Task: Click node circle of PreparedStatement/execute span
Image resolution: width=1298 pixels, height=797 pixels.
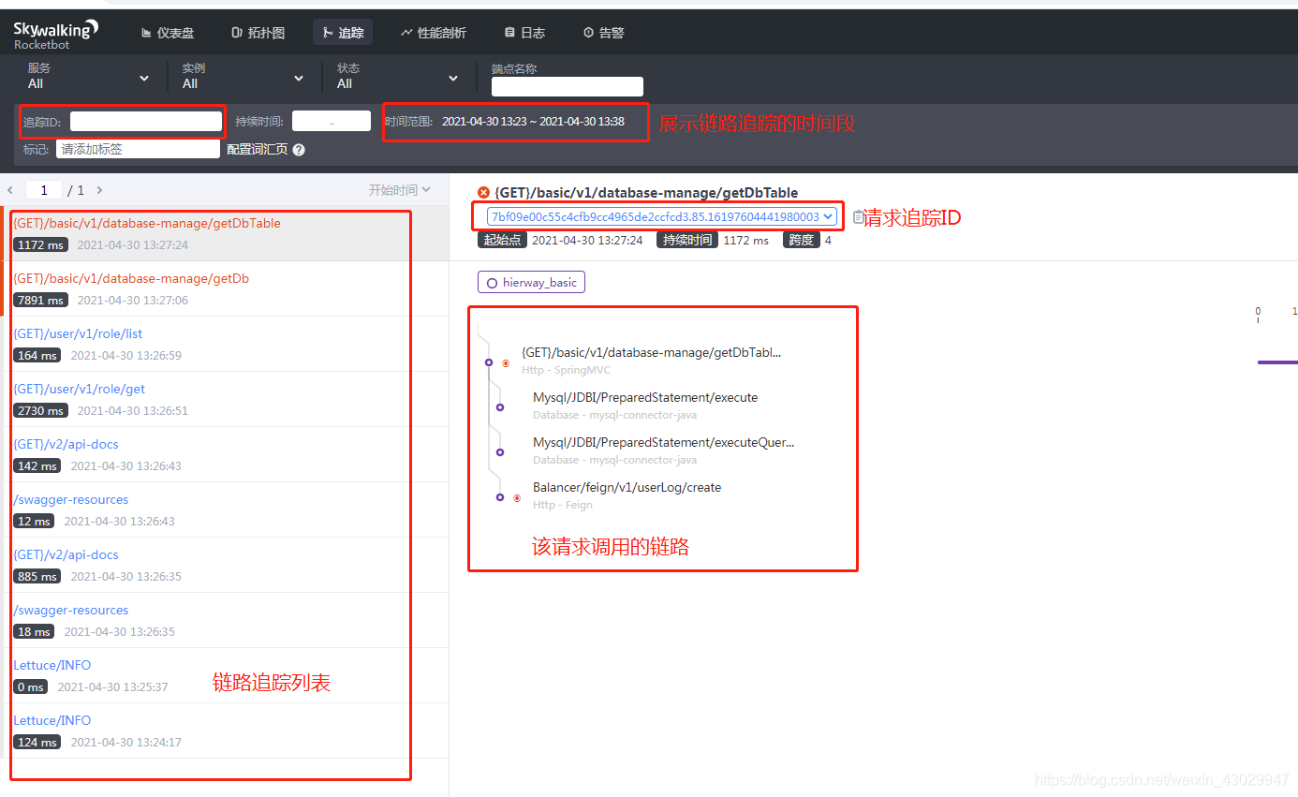Action: [x=500, y=407]
